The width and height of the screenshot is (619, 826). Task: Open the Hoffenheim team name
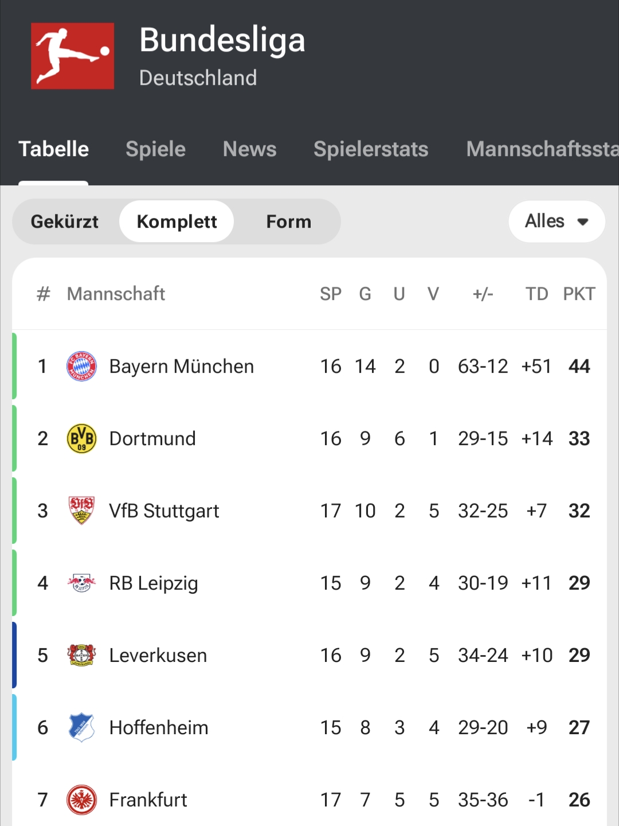pyautogui.click(x=159, y=727)
